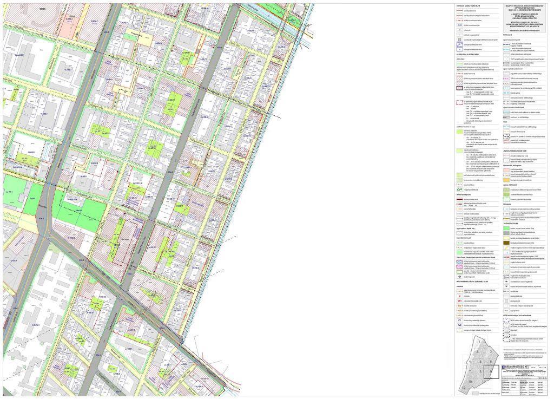This screenshot has height=399, width=554.
Task: Click section number 12 on overview map
Action: tap(464, 388)
